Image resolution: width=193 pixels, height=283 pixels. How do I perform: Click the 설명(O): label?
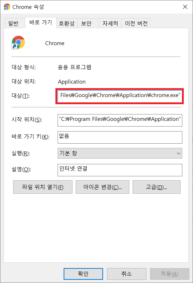click(21, 169)
